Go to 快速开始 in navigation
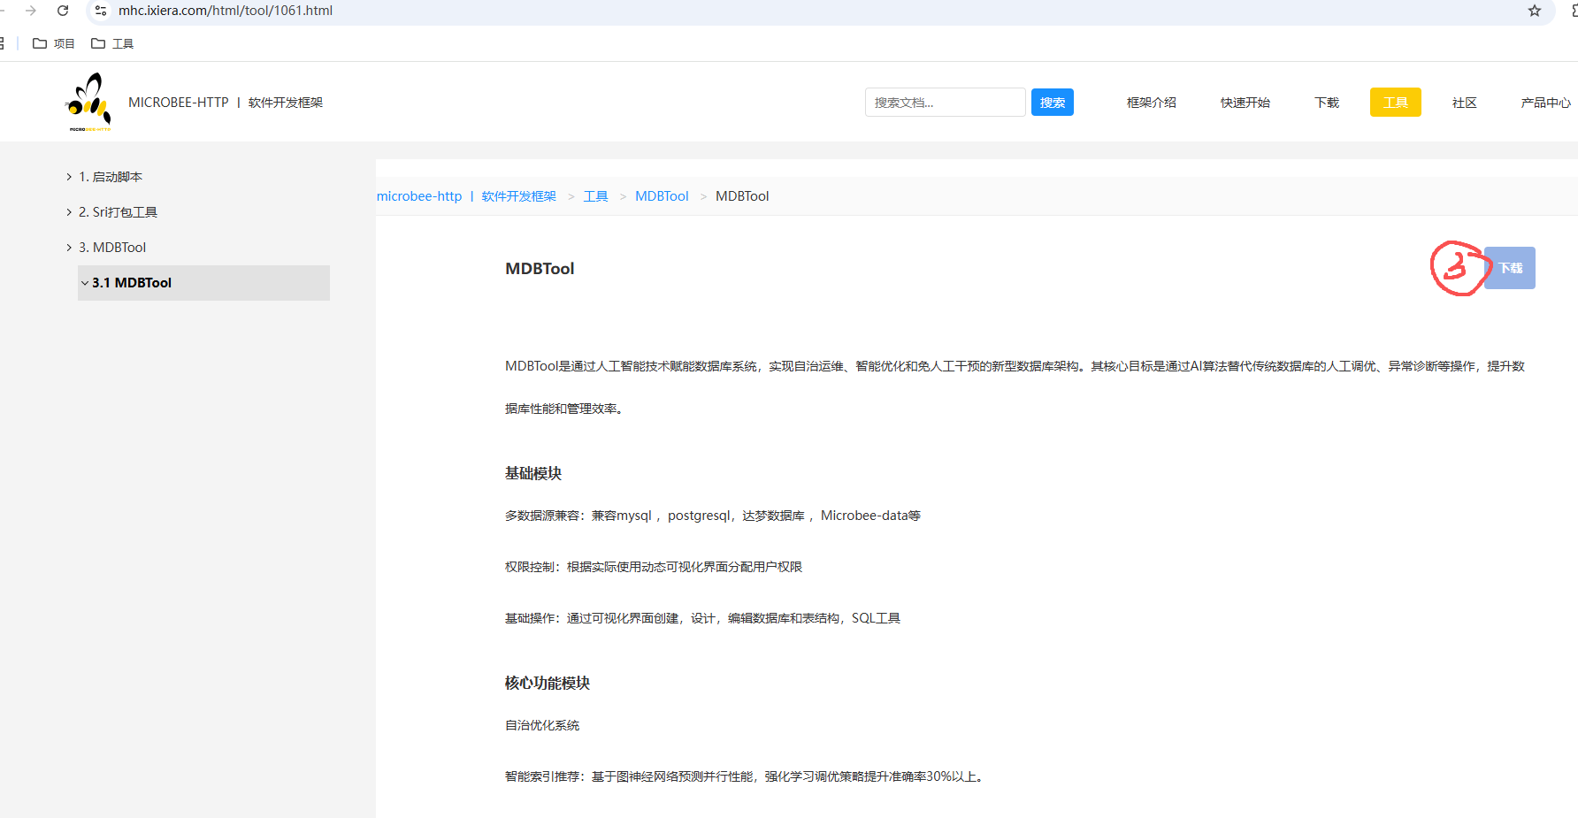Viewport: 1578px width, 818px height. [x=1245, y=103]
